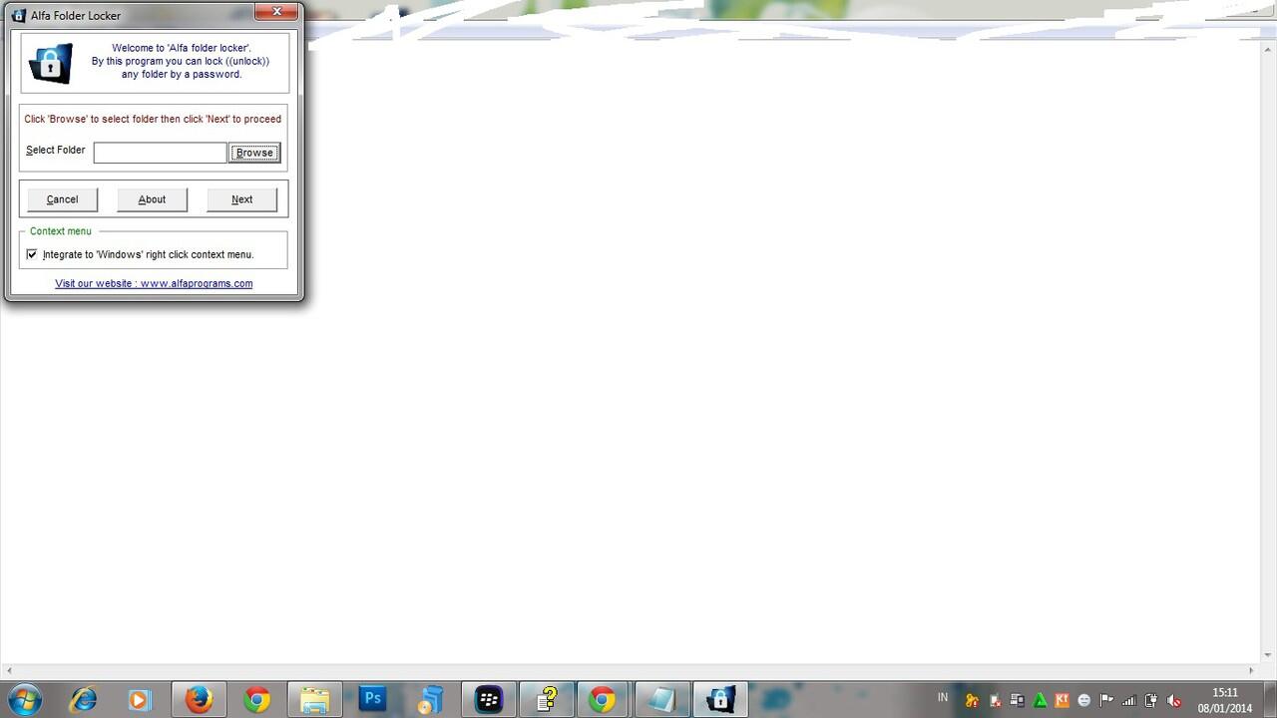
Task: Switch to the BlackBerry app on taskbar
Action: pyautogui.click(x=488, y=699)
